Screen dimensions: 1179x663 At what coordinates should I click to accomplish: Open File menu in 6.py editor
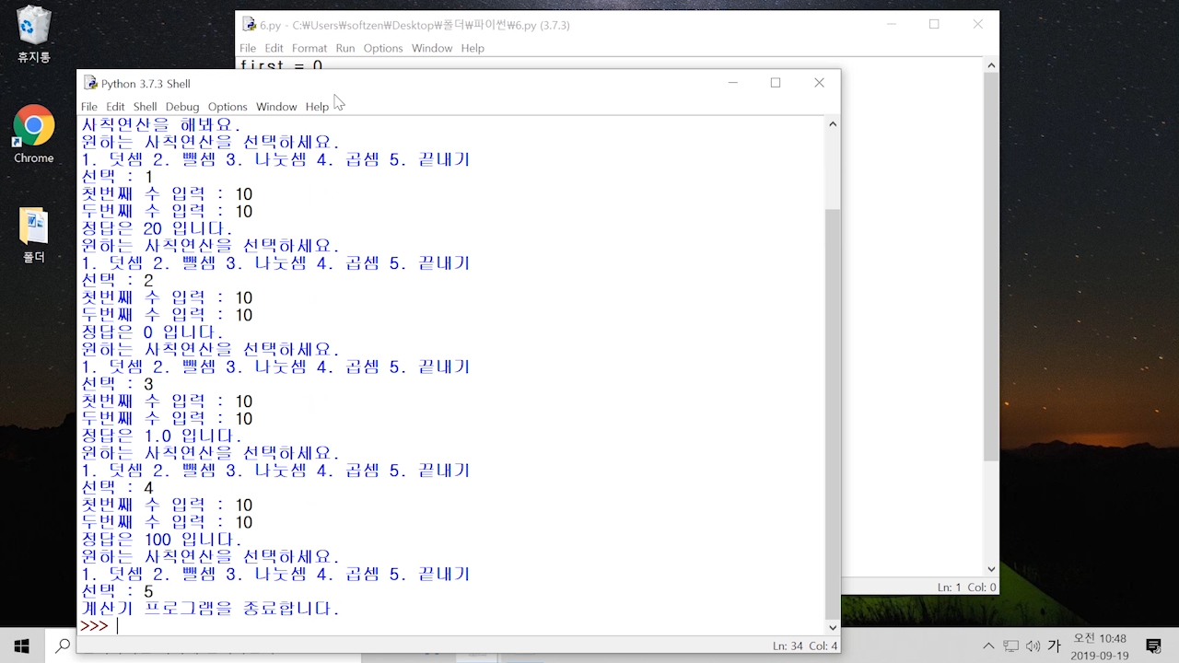coord(248,48)
